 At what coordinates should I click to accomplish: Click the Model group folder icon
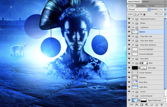(137, 23)
